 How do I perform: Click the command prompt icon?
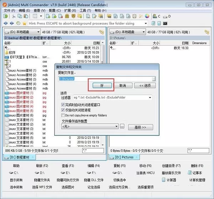(x=165, y=24)
